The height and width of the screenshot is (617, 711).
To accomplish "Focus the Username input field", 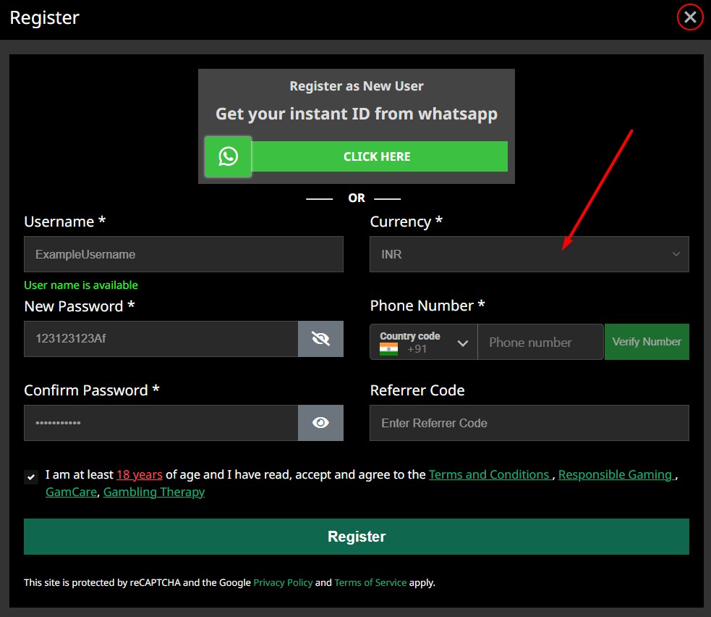I will point(184,254).
